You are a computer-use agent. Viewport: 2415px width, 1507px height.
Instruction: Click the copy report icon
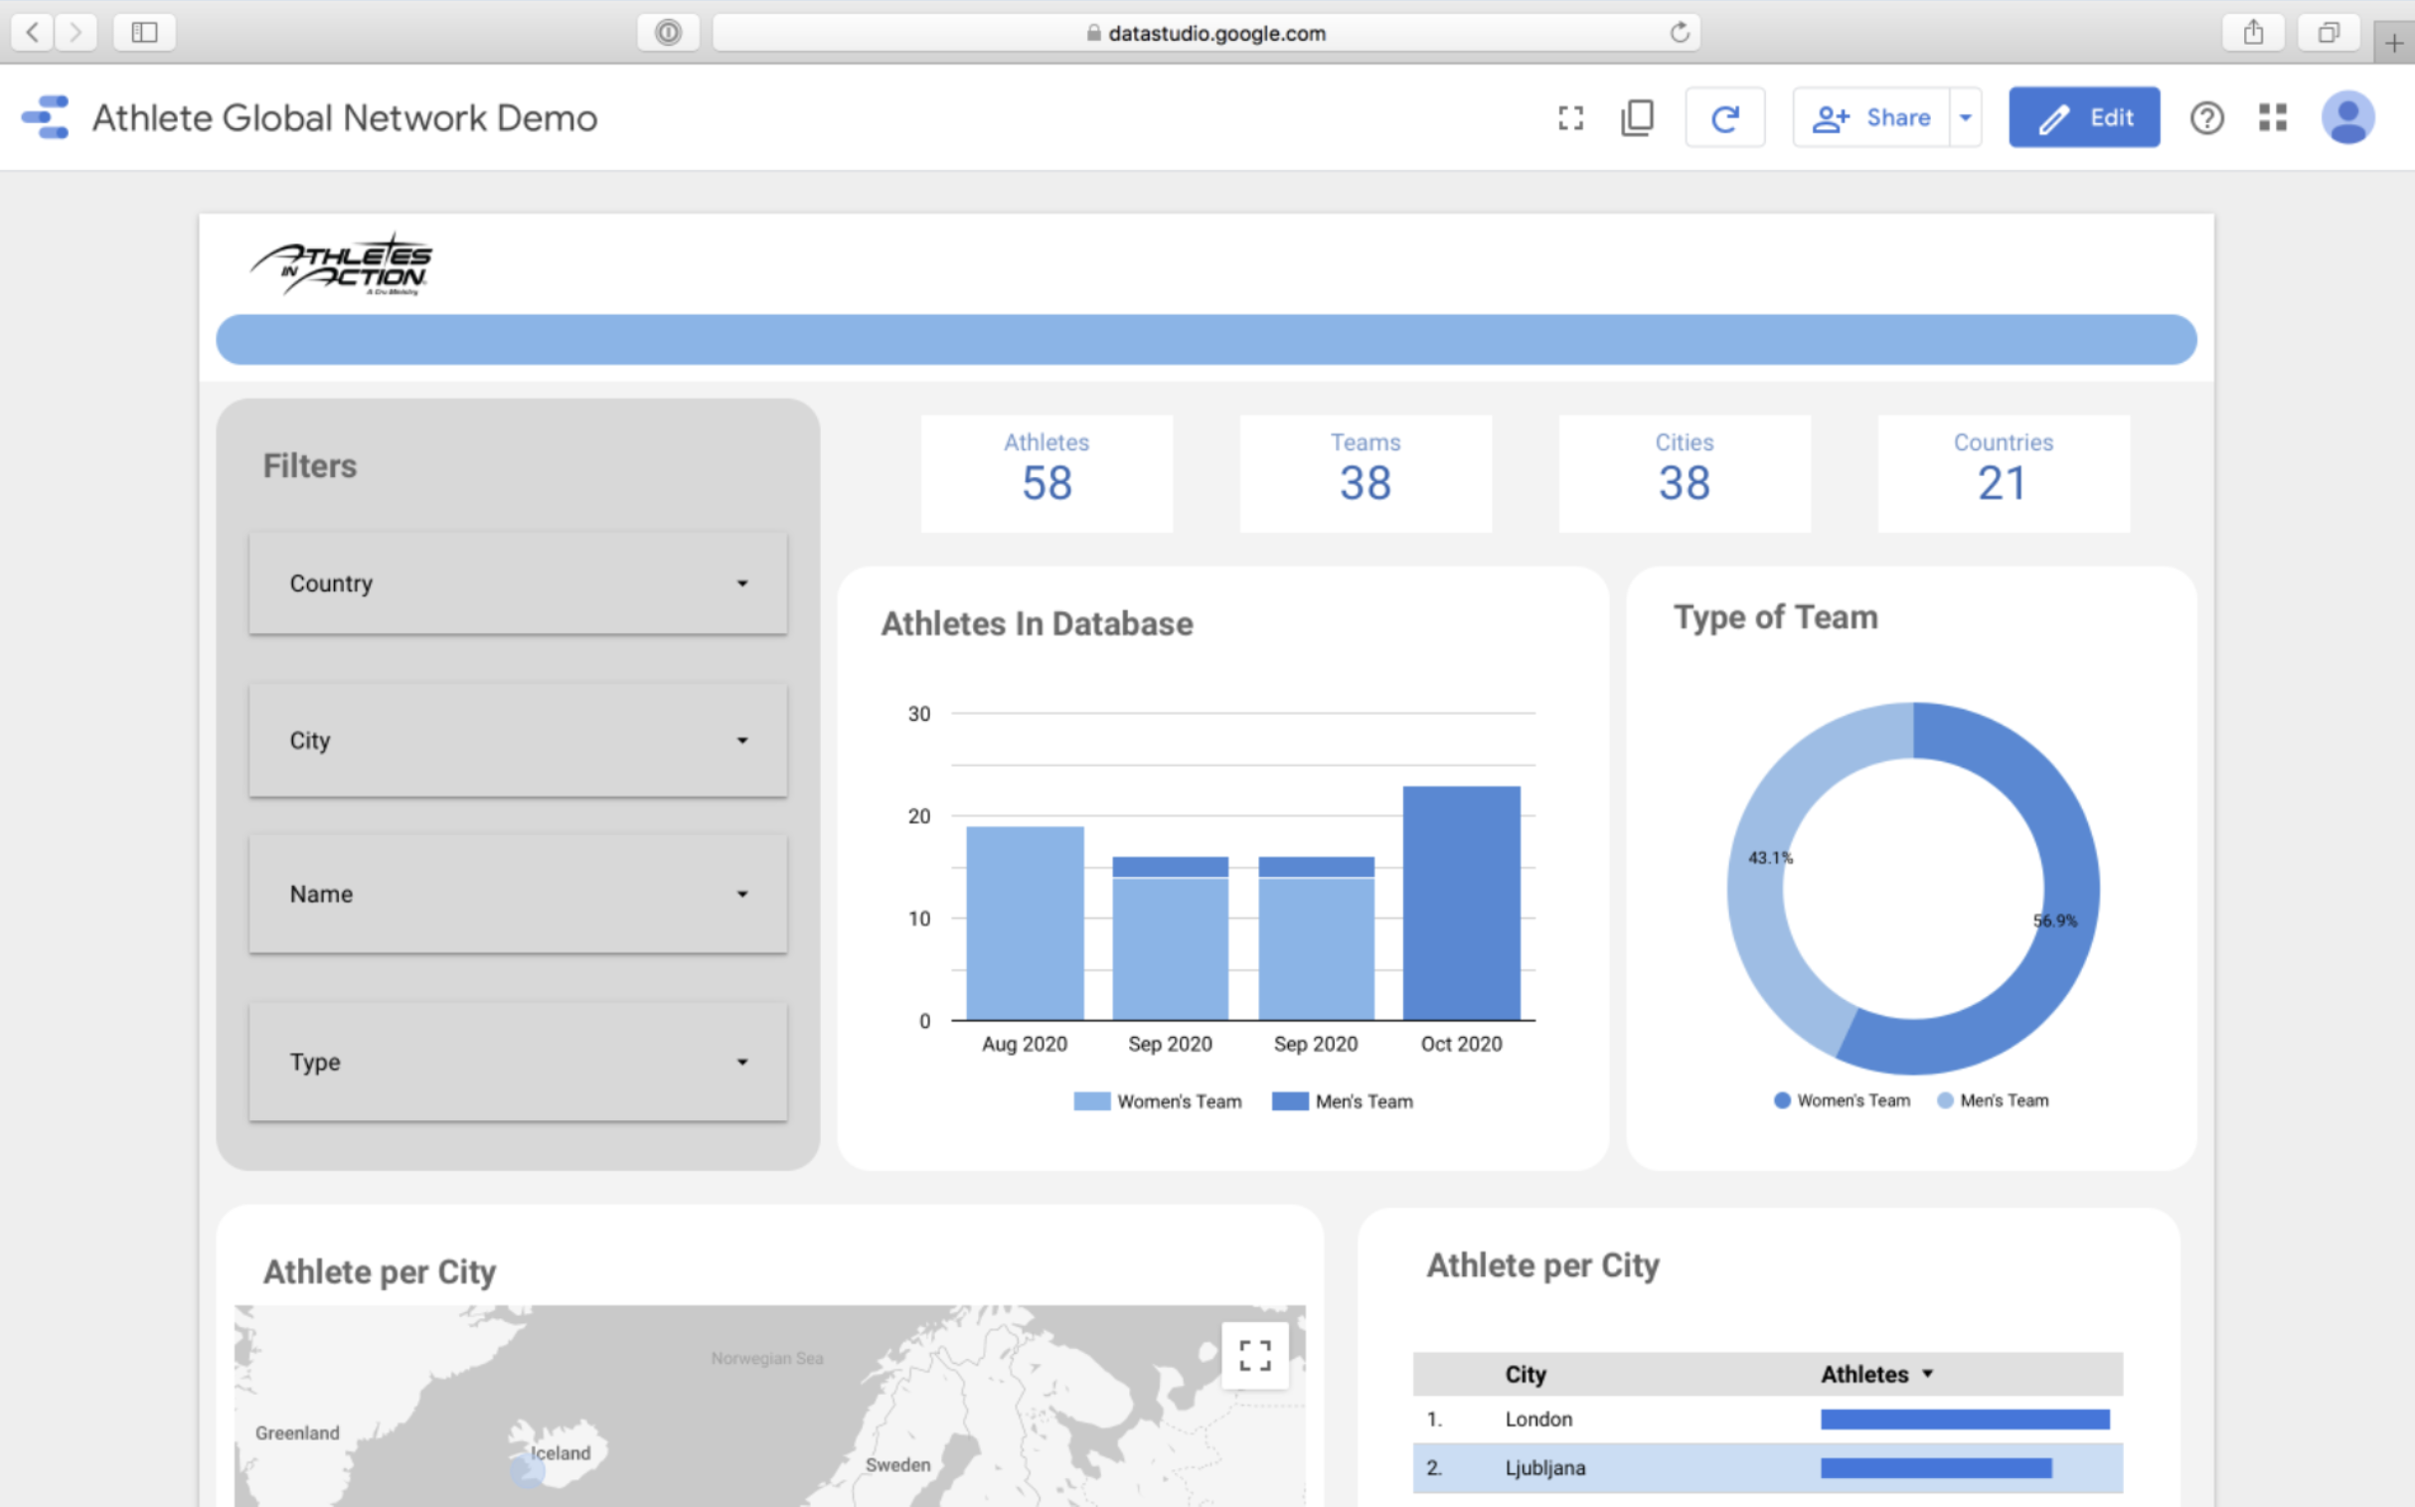(1637, 118)
